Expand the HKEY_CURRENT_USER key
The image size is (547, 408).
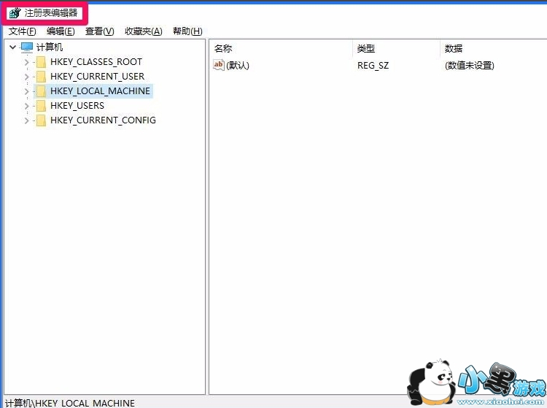point(26,77)
